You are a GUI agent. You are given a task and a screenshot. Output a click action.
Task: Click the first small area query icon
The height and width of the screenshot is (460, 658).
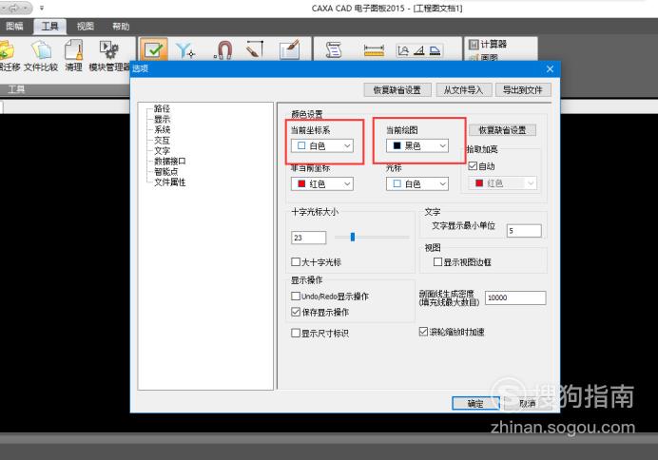(x=403, y=50)
